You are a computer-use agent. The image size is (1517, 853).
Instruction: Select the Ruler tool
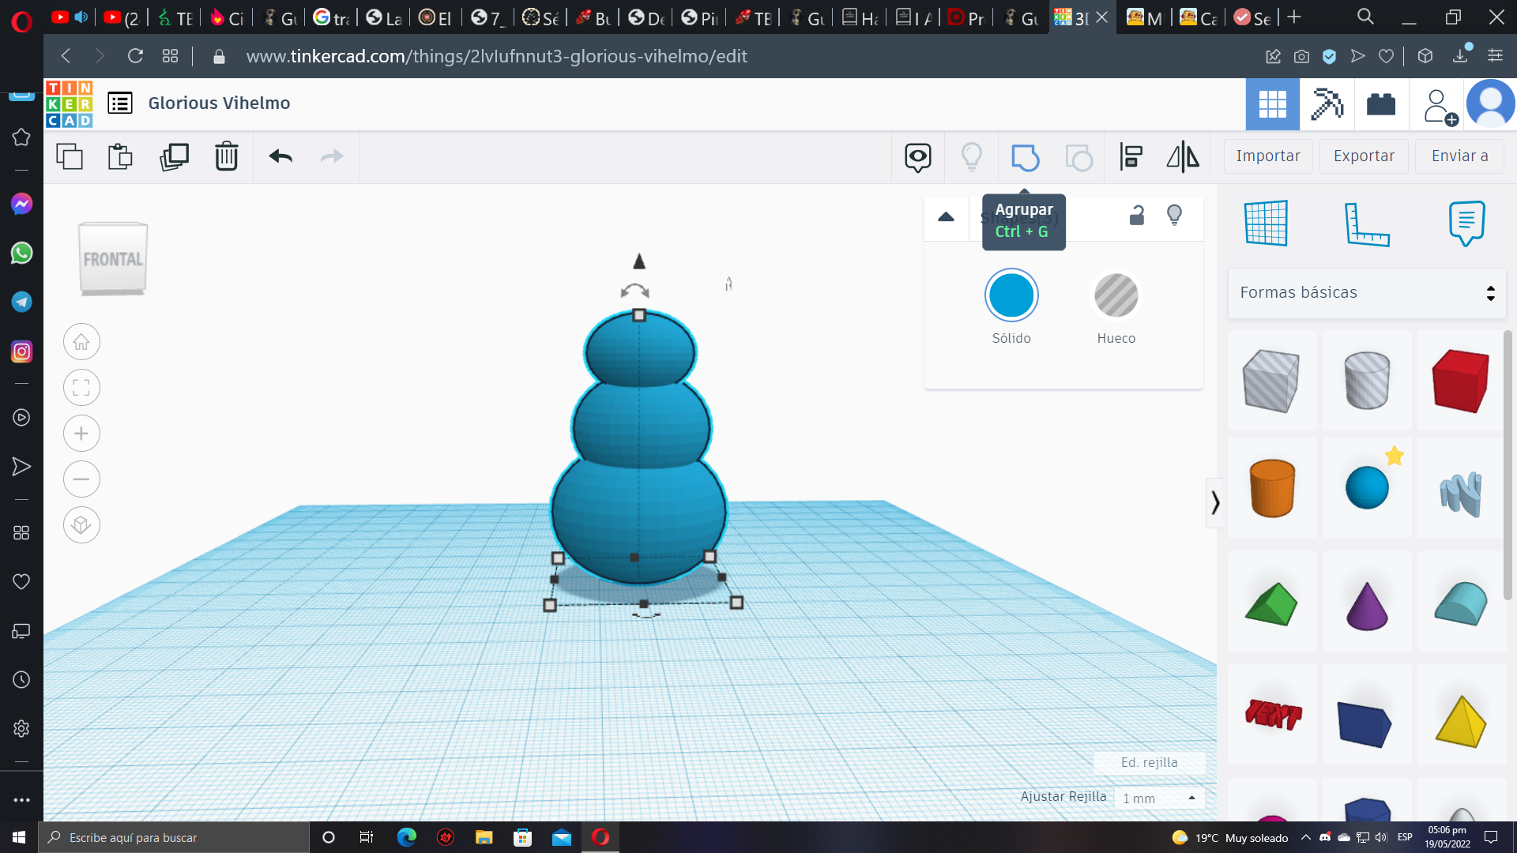point(1367,224)
